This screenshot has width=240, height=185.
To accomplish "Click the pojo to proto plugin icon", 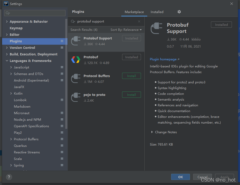I will tap(76, 97).
